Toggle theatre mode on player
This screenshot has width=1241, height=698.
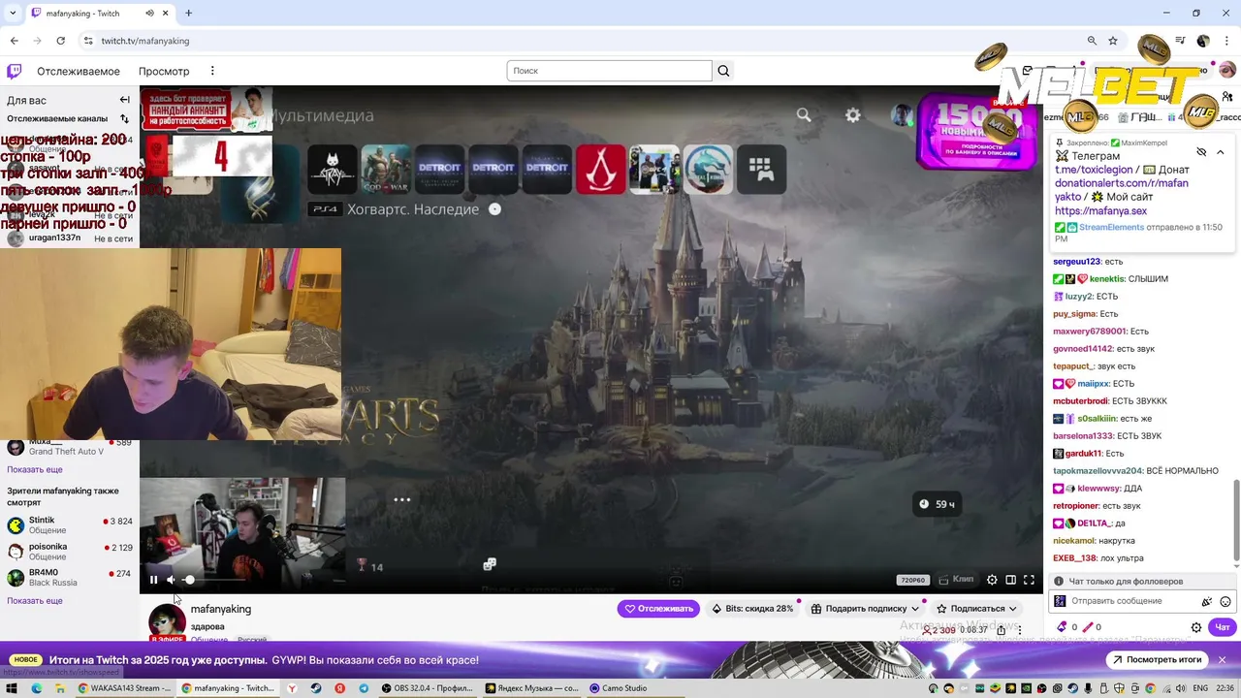click(x=1010, y=580)
